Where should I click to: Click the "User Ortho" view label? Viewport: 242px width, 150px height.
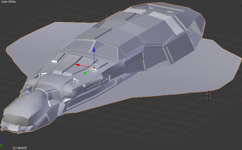pyautogui.click(x=9, y=2)
